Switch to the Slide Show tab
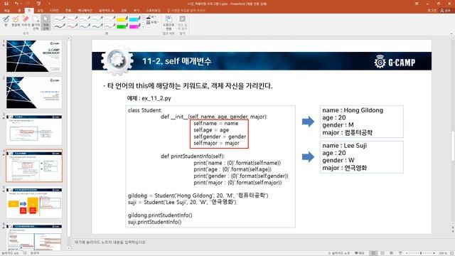Viewport: 455px width, 256px height. (x=106, y=11)
